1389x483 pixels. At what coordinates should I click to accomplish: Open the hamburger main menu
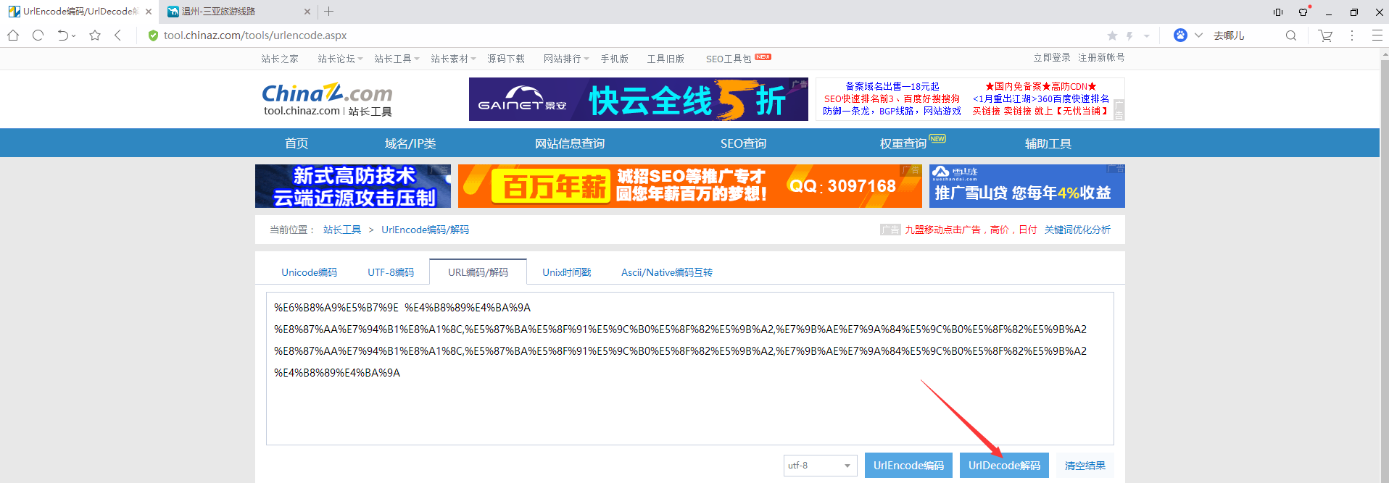point(1377,35)
